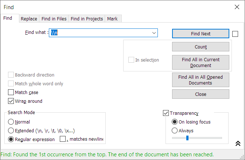This screenshot has width=245, height=160.
Task: Select Normal search mode
Action: 11,122
